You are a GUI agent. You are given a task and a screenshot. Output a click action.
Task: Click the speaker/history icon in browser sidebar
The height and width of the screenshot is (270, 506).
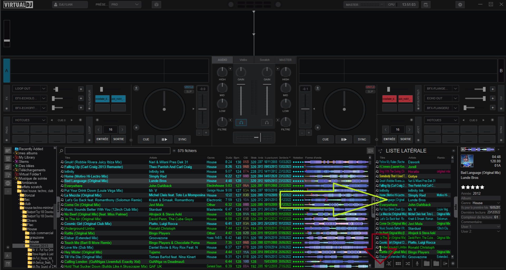[x=8, y=159]
